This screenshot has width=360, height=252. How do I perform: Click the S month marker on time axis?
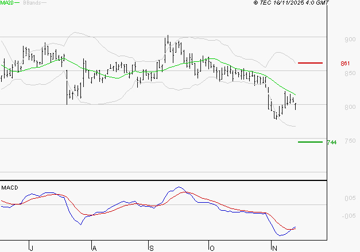[x=152, y=248]
